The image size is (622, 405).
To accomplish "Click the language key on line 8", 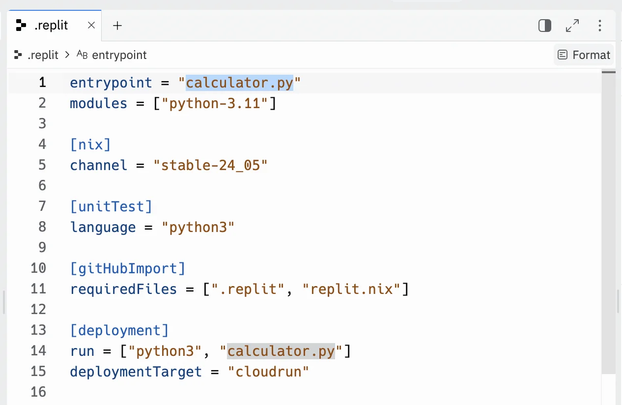I will [103, 227].
